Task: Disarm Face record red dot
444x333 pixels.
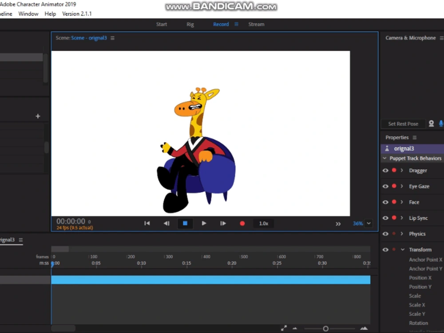Action: [x=394, y=202]
